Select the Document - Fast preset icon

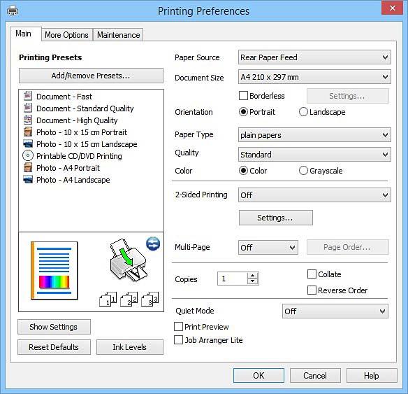click(28, 96)
